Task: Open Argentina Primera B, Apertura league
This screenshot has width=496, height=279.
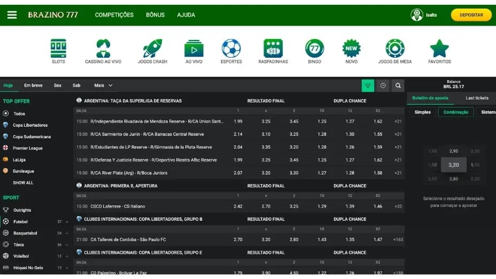Action: 120,186
